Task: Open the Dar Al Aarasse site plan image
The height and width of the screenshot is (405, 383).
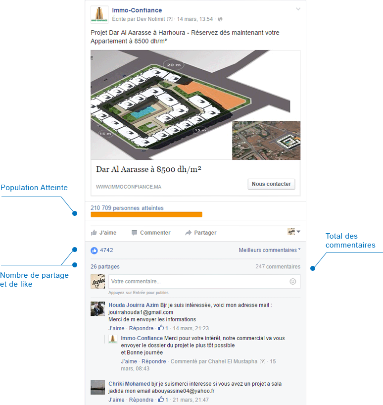Action: [195, 105]
